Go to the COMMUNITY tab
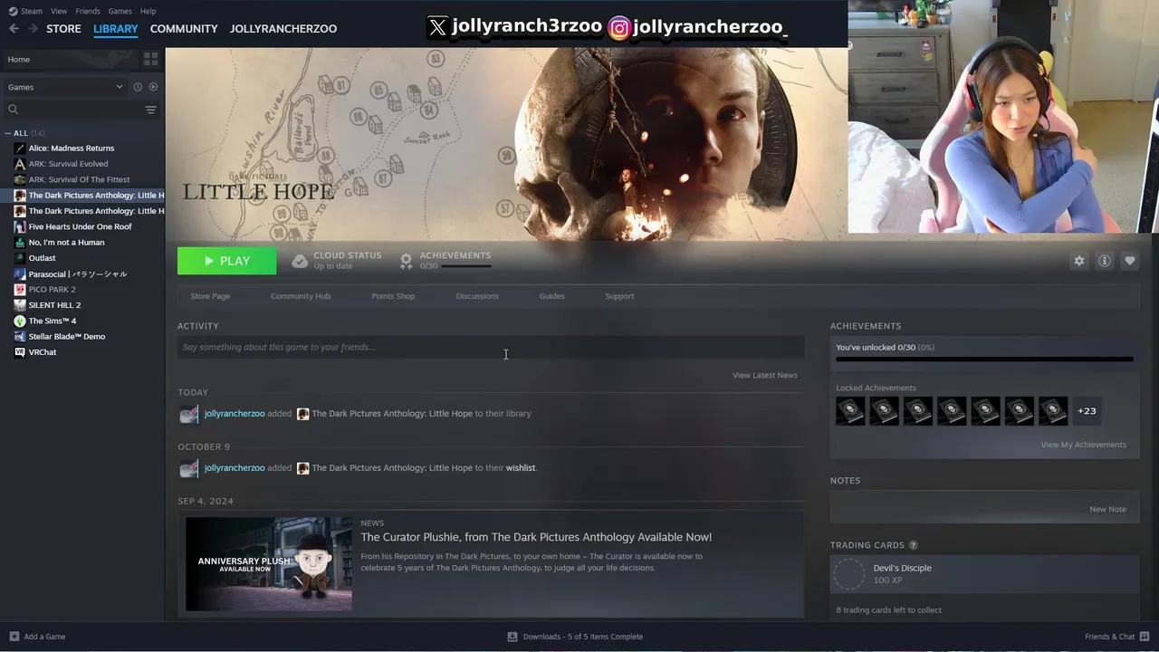Screen dimensions: 1159x652 [x=184, y=29]
